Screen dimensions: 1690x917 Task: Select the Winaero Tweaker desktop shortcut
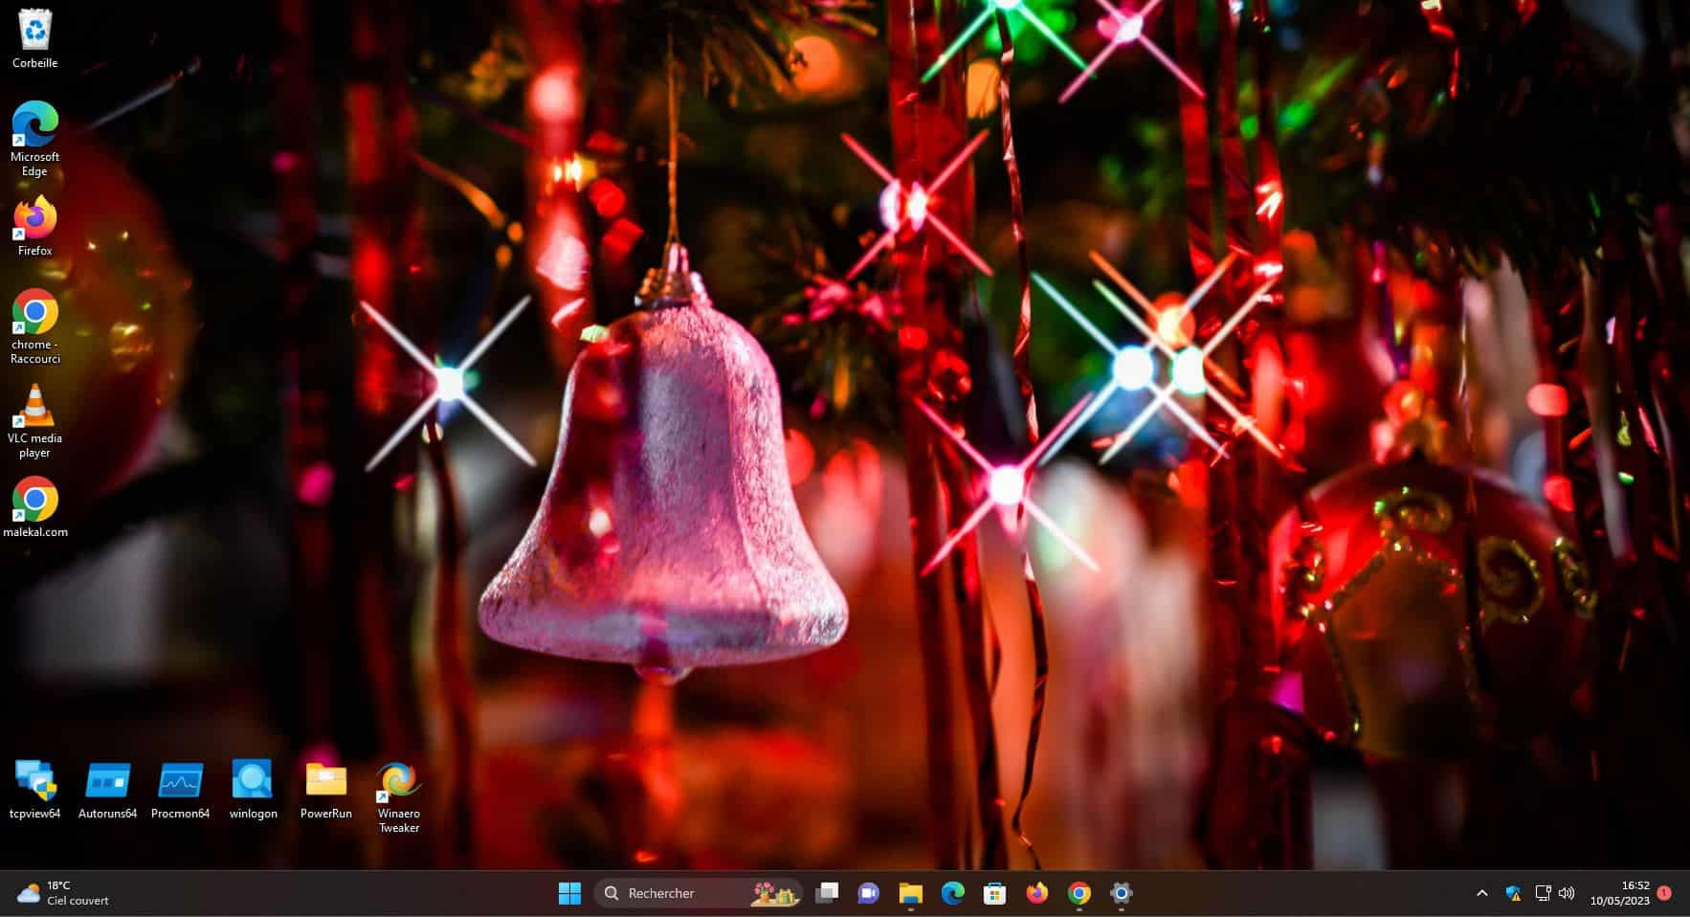coord(399,796)
